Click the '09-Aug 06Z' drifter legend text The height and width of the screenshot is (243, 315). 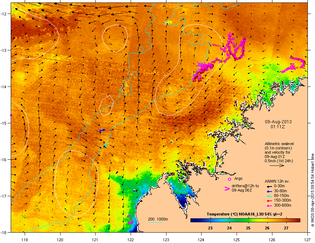242,190
